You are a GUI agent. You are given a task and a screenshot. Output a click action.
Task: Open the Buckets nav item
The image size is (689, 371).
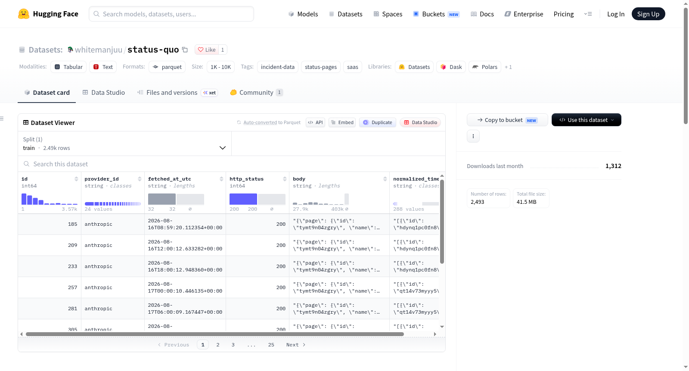click(x=436, y=14)
